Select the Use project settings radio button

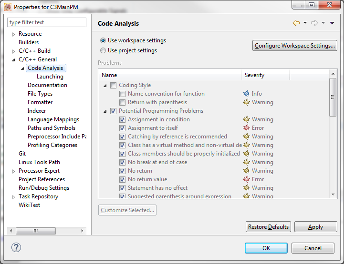pyautogui.click(x=103, y=50)
